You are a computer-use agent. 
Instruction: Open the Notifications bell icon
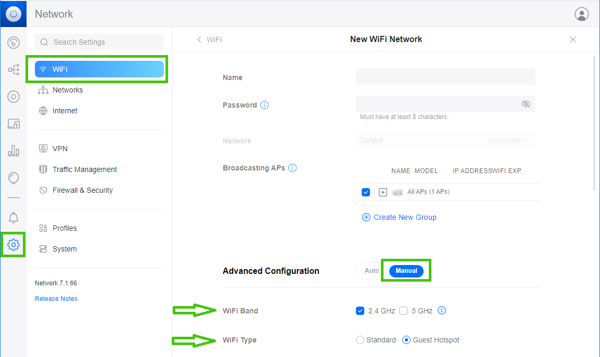pyautogui.click(x=14, y=218)
